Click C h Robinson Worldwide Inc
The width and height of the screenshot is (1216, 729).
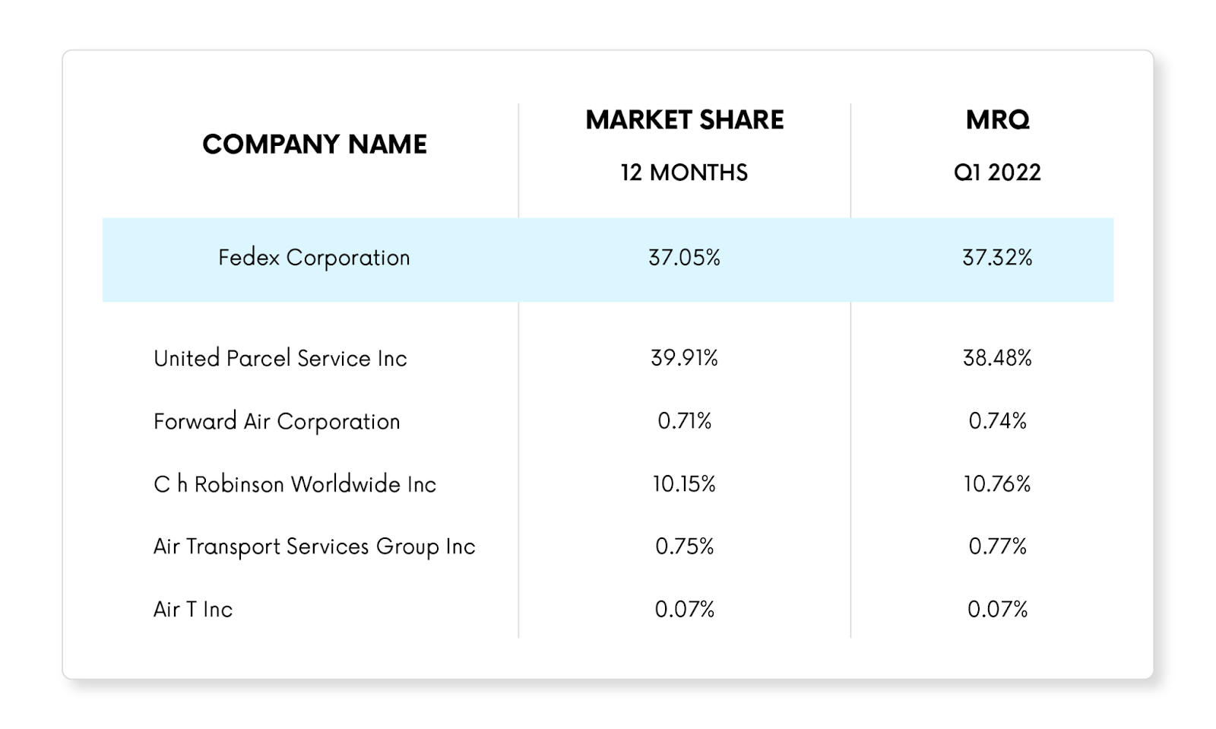(x=295, y=484)
